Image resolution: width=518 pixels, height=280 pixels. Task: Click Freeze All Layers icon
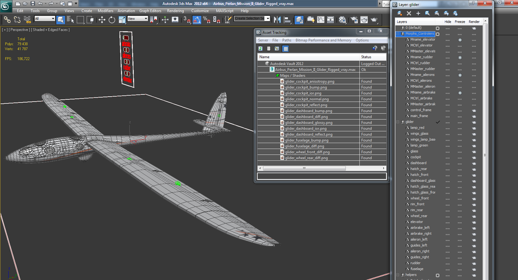click(455, 13)
